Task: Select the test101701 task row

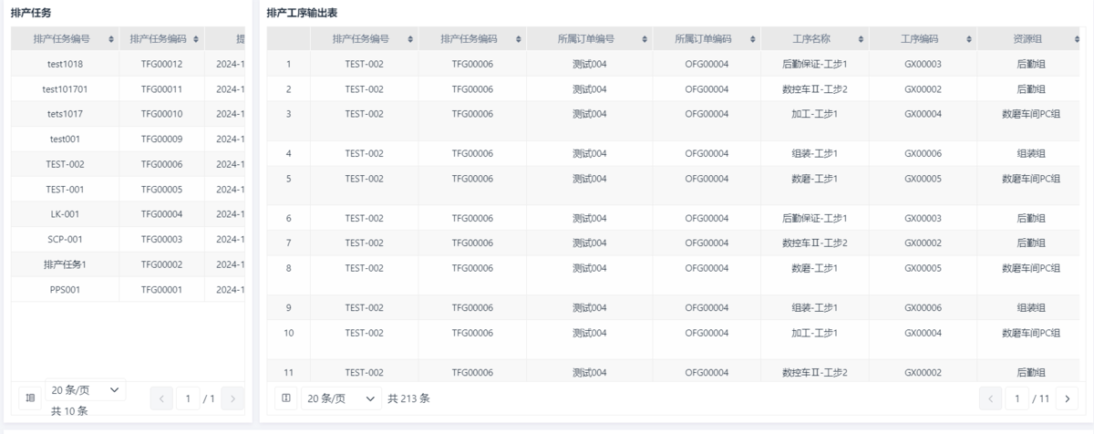Action: click(x=128, y=89)
